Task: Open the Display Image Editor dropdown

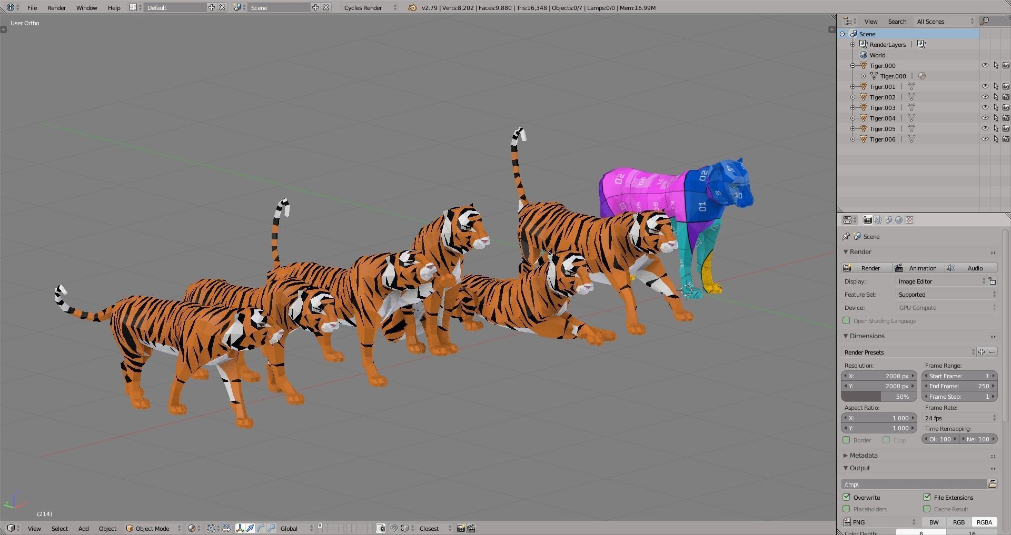Action: pos(941,281)
